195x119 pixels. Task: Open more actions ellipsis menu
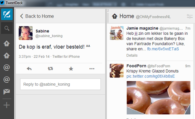point(92,69)
